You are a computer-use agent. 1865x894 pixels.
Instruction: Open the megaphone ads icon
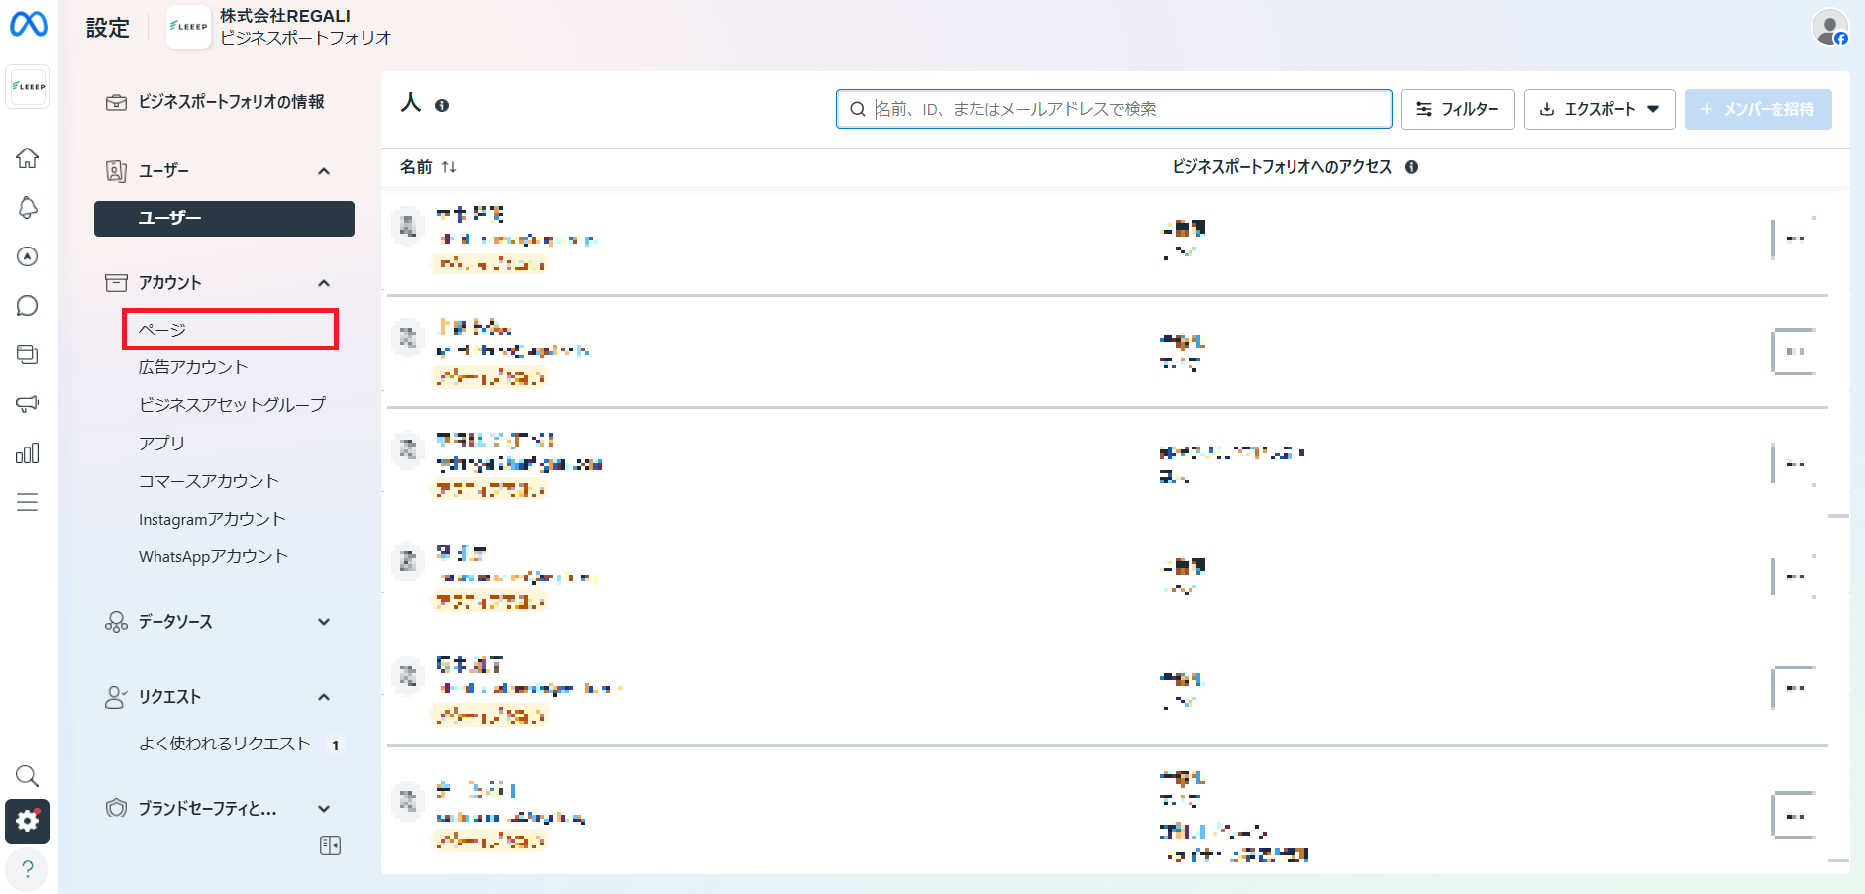(x=28, y=404)
